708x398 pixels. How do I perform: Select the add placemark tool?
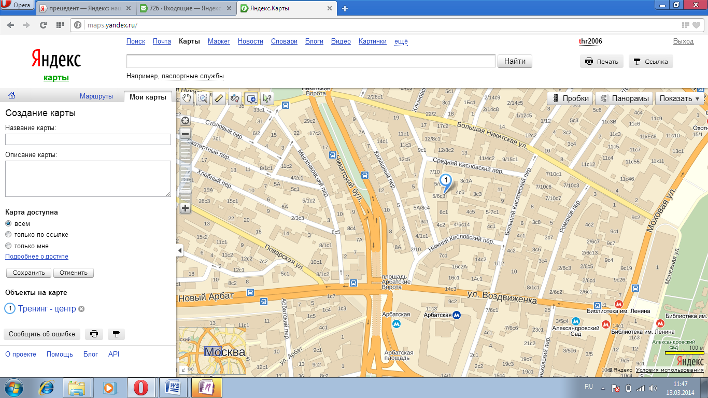[x=251, y=98]
